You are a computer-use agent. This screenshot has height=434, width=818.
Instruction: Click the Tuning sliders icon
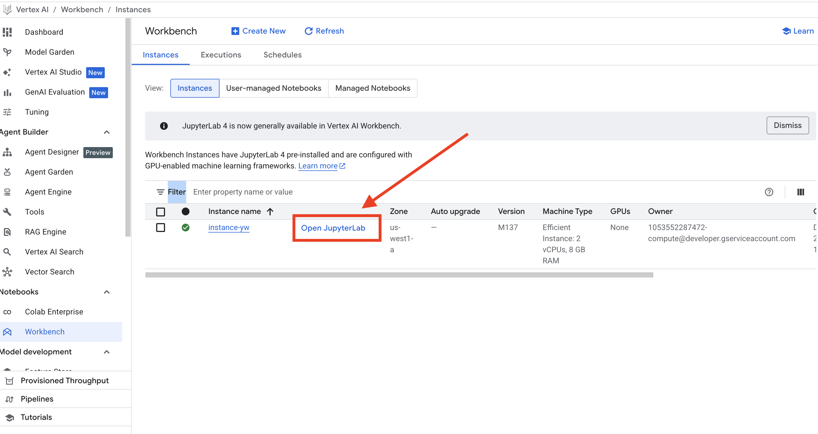coord(7,112)
